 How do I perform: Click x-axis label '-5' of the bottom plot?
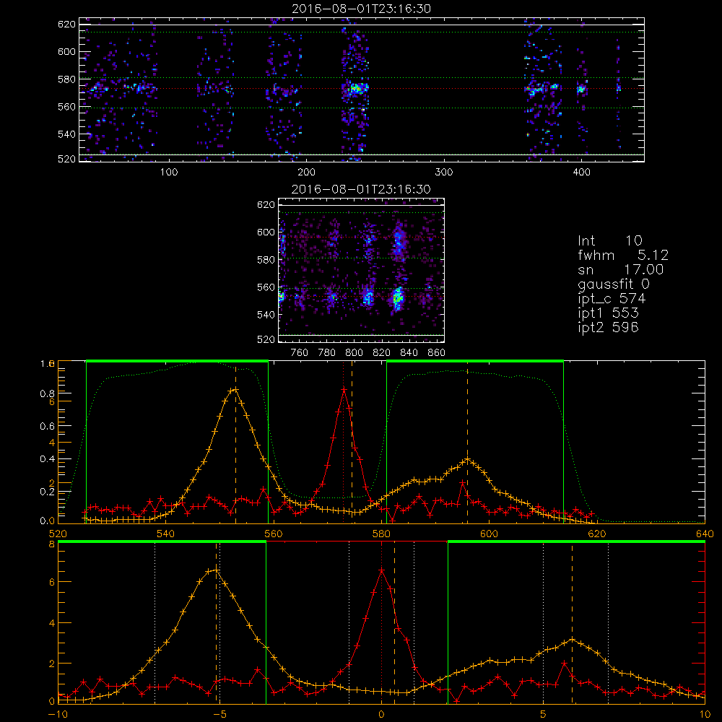click(x=219, y=715)
